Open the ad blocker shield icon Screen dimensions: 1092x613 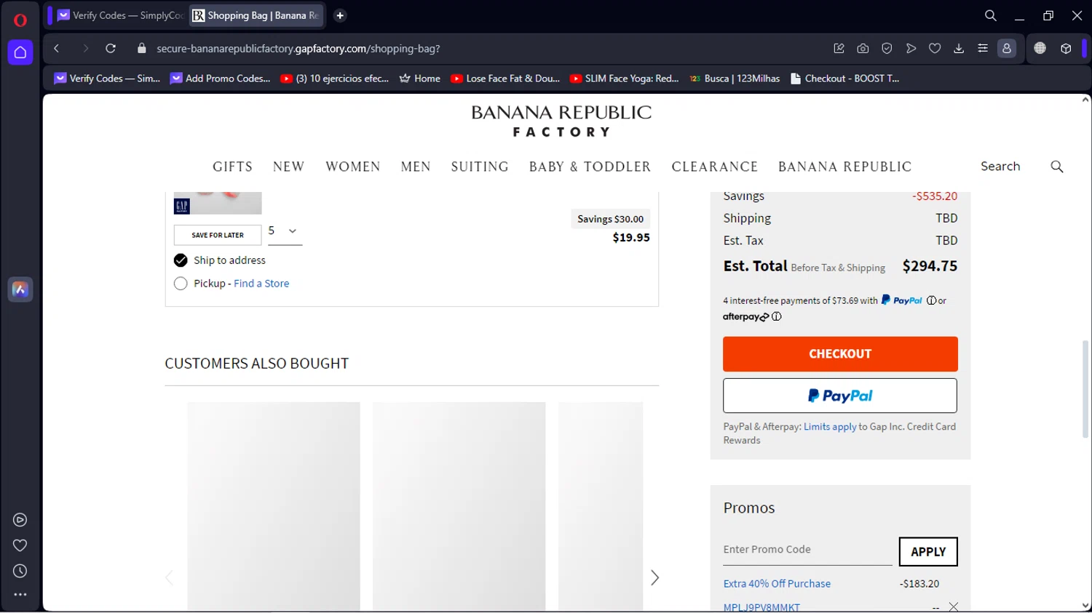click(887, 49)
